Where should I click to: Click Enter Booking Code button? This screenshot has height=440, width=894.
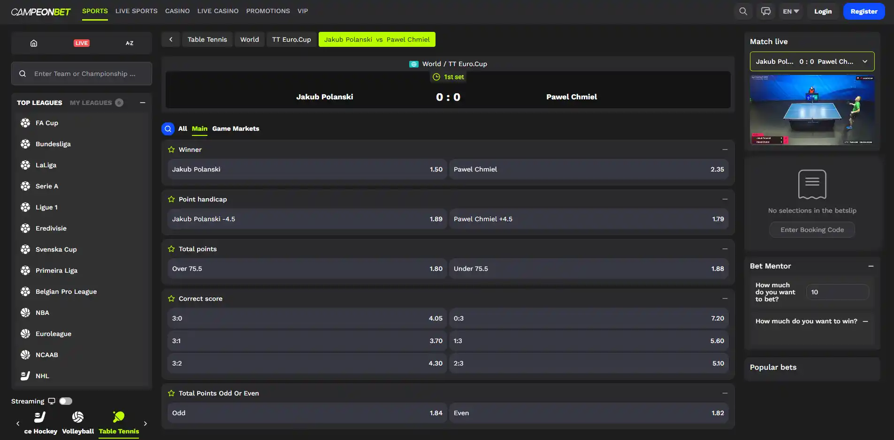(x=812, y=230)
